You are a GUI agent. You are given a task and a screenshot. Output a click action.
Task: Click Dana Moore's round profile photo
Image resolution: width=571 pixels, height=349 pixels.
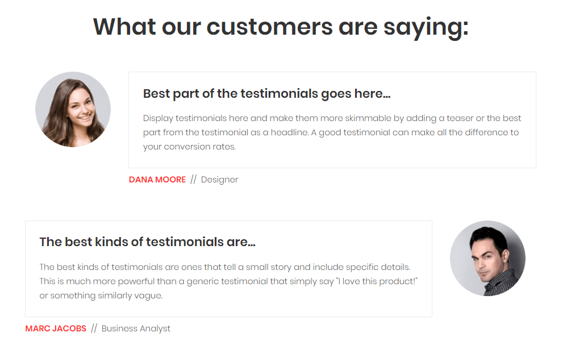(x=73, y=109)
